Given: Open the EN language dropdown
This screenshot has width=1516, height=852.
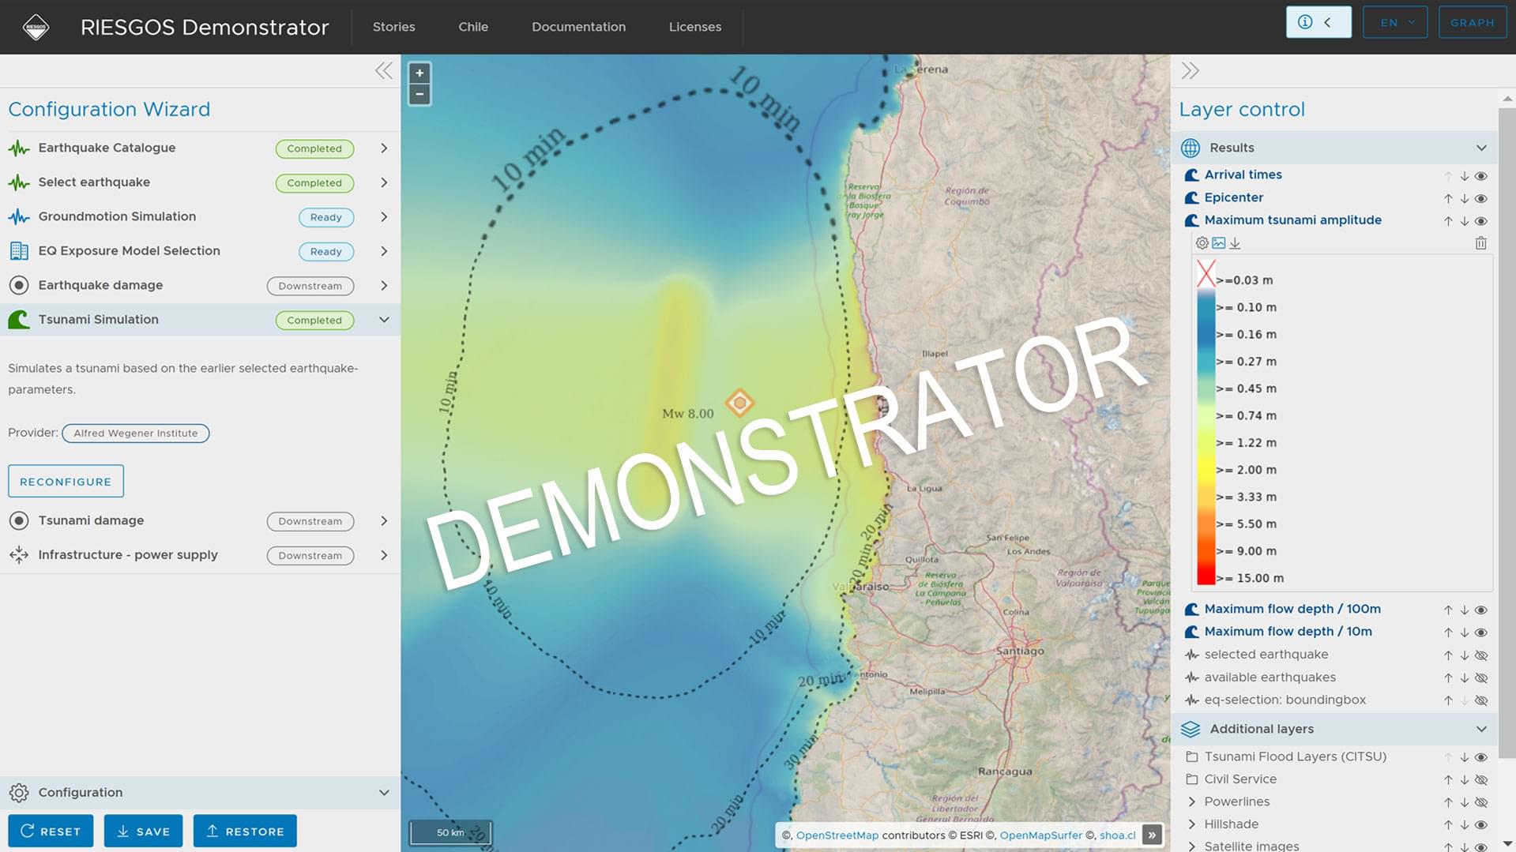Looking at the screenshot, I should [1395, 22].
